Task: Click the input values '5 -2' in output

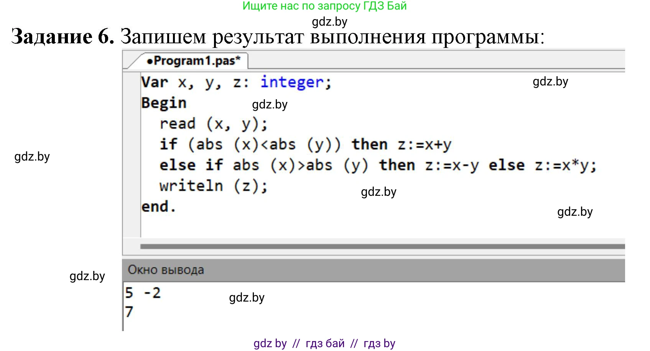Action: (143, 293)
